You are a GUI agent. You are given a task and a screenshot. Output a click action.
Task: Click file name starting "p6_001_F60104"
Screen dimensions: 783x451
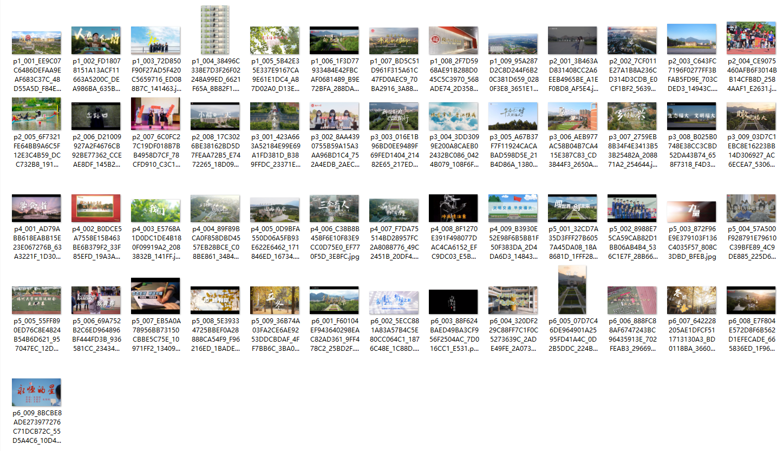[334, 335]
